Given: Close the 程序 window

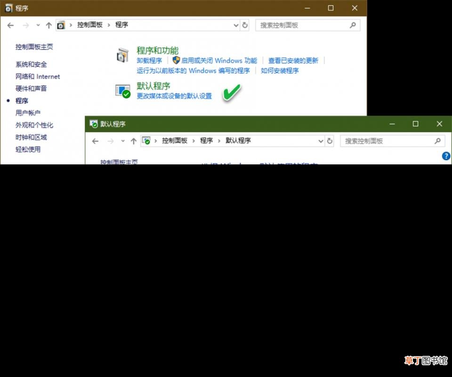Looking at the screenshot, I should [355, 8].
